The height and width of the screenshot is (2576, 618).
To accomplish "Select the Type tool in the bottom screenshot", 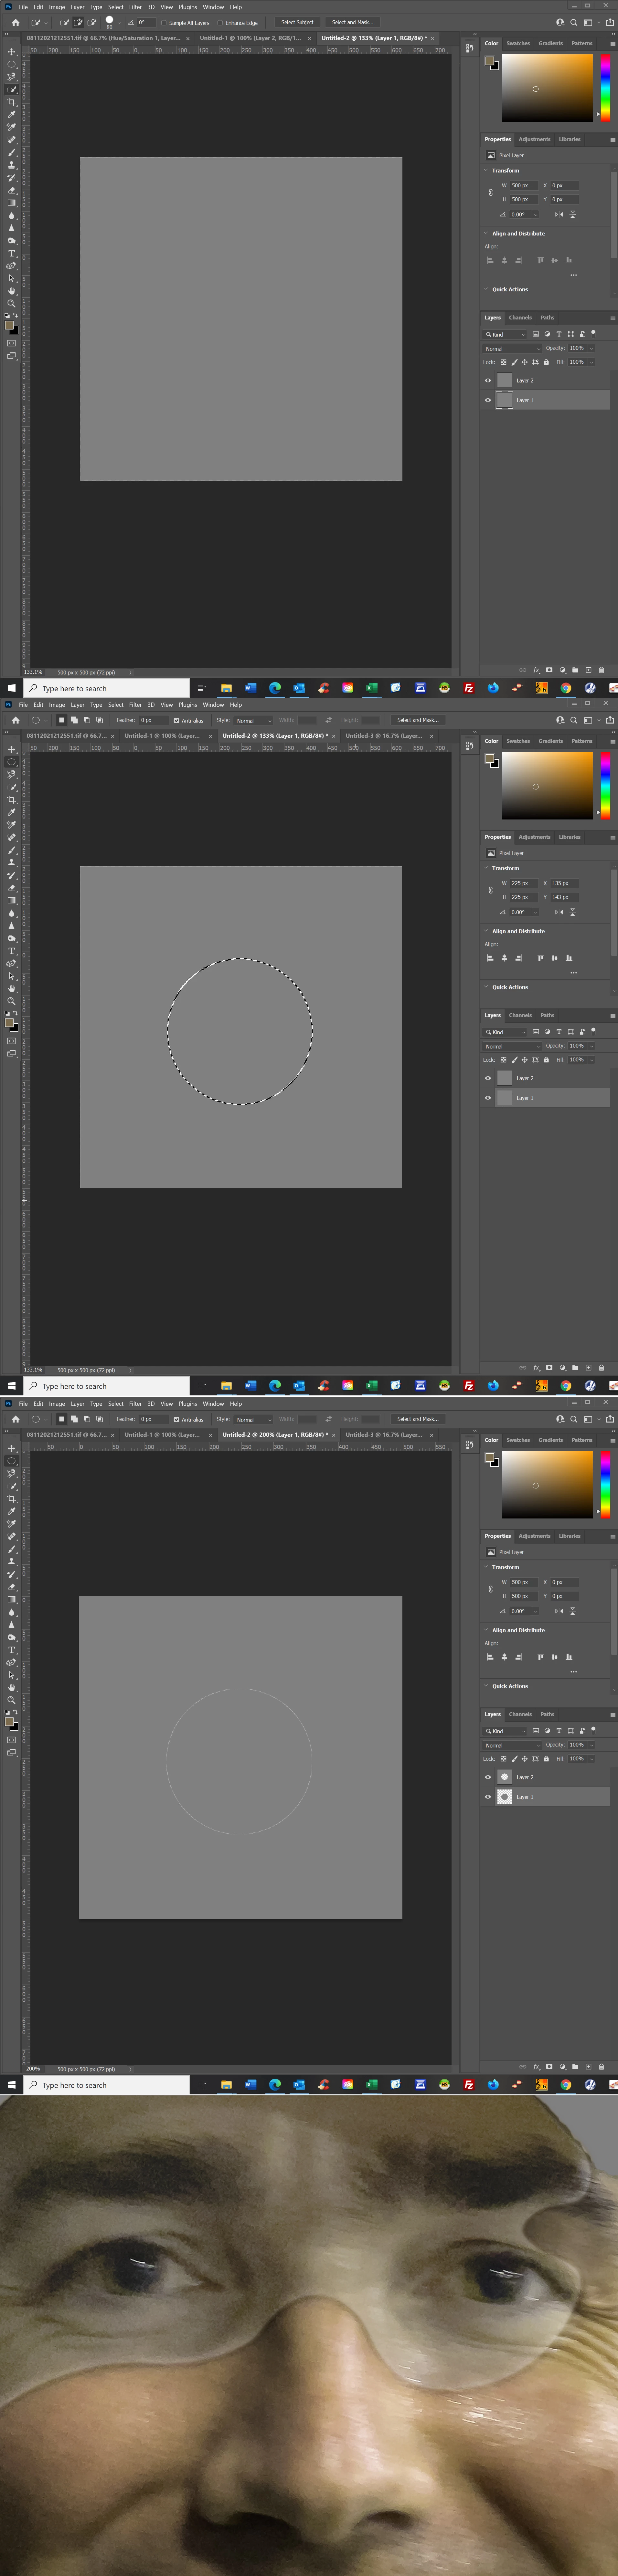I will coord(12,1650).
